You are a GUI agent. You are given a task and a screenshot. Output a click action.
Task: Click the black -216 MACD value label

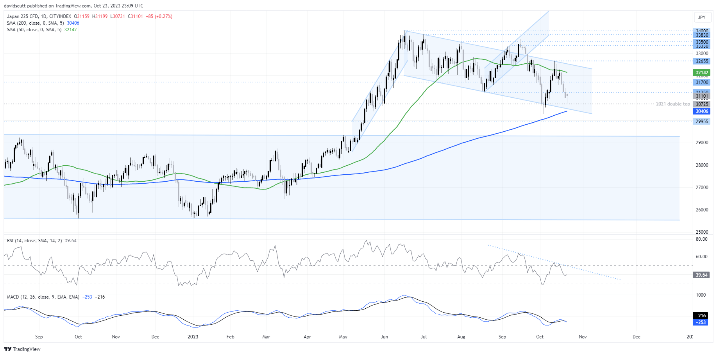coord(701,316)
